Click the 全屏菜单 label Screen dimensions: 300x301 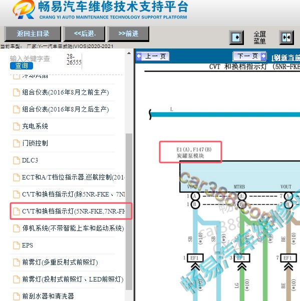pyautogui.click(x=259, y=37)
